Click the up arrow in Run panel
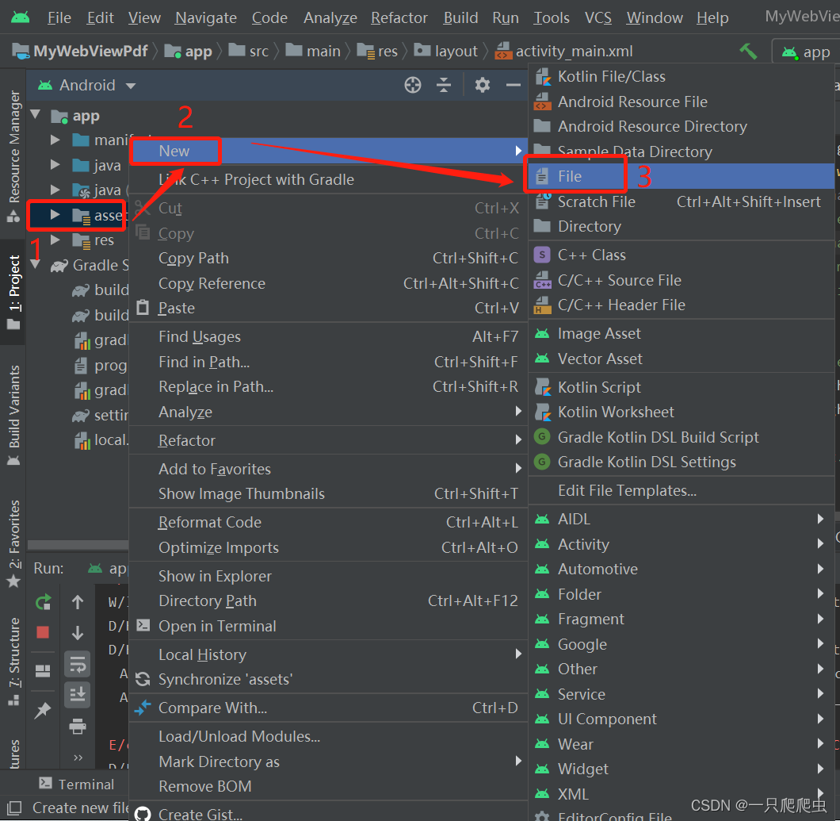This screenshot has height=821, width=840. pos(78,602)
